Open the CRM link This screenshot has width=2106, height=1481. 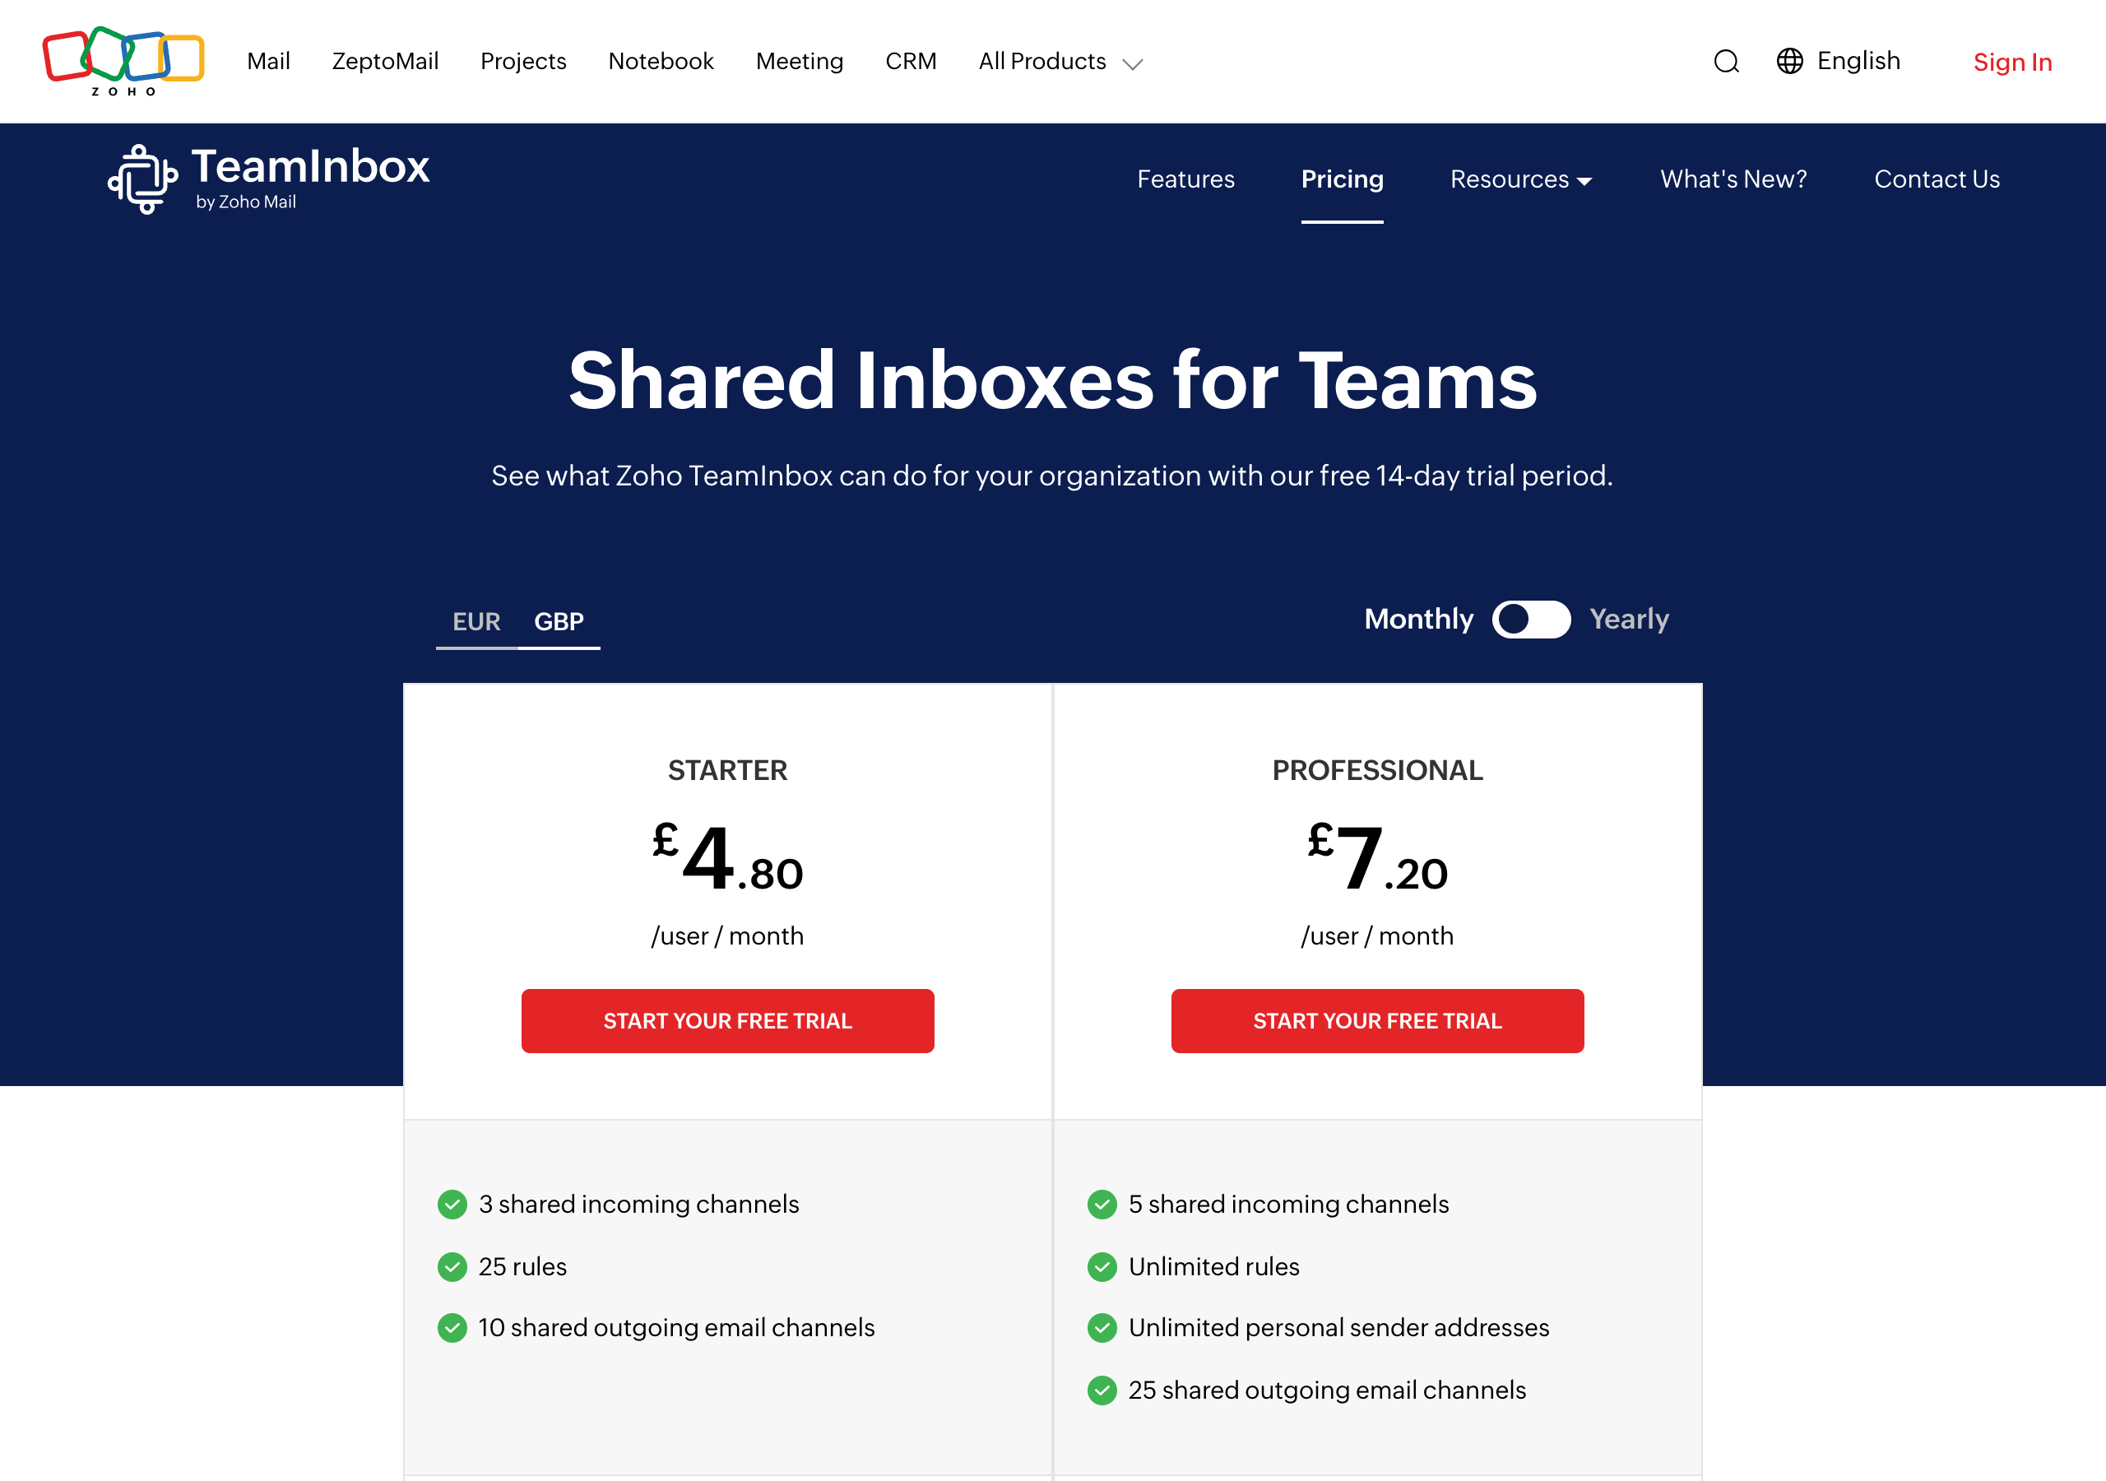coord(910,61)
